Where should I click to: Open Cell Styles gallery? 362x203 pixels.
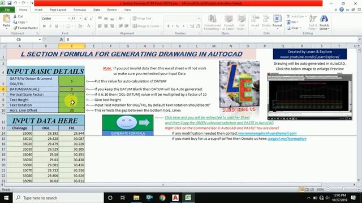pyautogui.click(x=242, y=23)
